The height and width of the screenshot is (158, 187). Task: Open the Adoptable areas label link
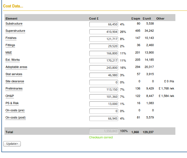pyautogui.click(x=16, y=67)
